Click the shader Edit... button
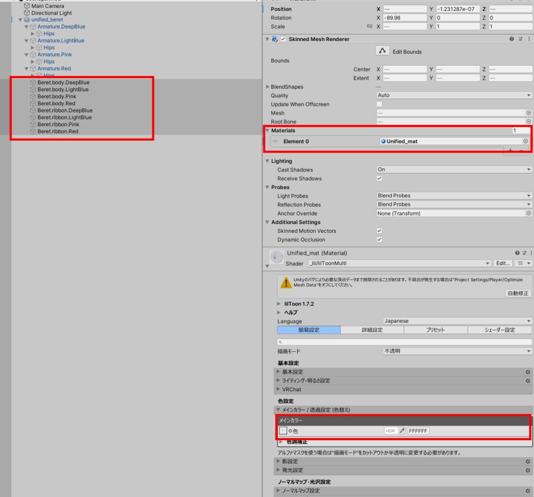Image resolution: width=534 pixels, height=497 pixels. [503, 263]
